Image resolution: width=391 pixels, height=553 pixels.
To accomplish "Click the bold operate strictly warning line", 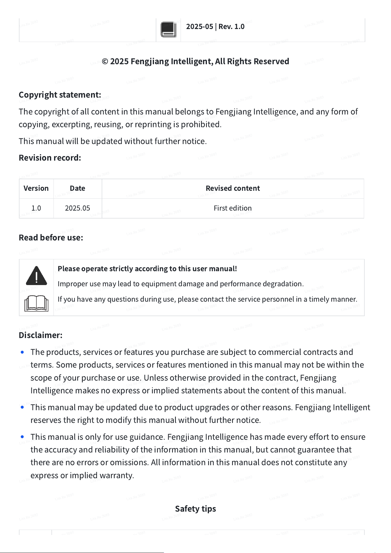I will pyautogui.click(x=147, y=269).
